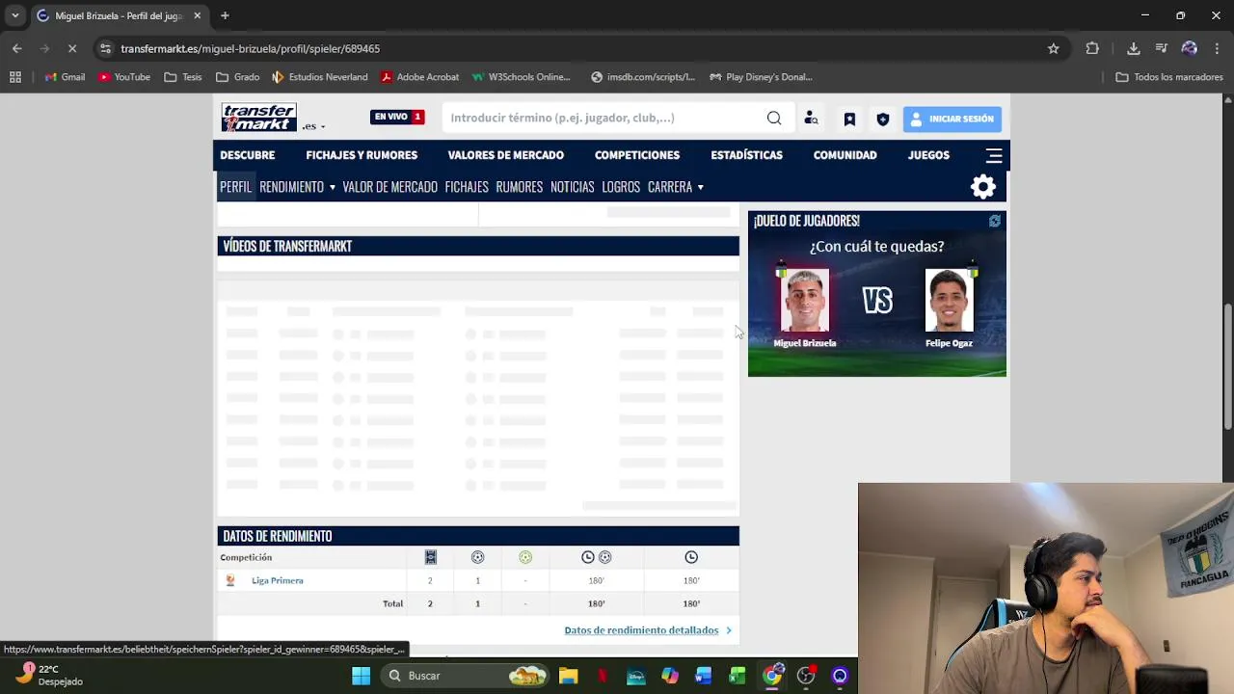
Task: Click the matches played column icon
Action: [431, 557]
